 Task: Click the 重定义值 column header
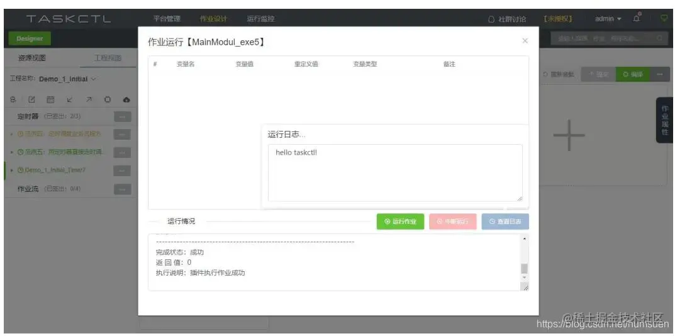(x=306, y=64)
